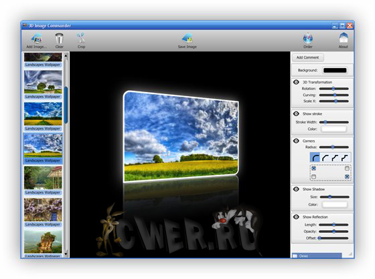Select the dark canyon thumbnail at top
This screenshot has height=279, width=375.
[43, 57]
